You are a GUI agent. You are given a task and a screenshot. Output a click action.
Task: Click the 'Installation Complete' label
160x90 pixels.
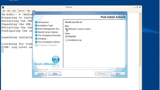click(x=47, y=45)
